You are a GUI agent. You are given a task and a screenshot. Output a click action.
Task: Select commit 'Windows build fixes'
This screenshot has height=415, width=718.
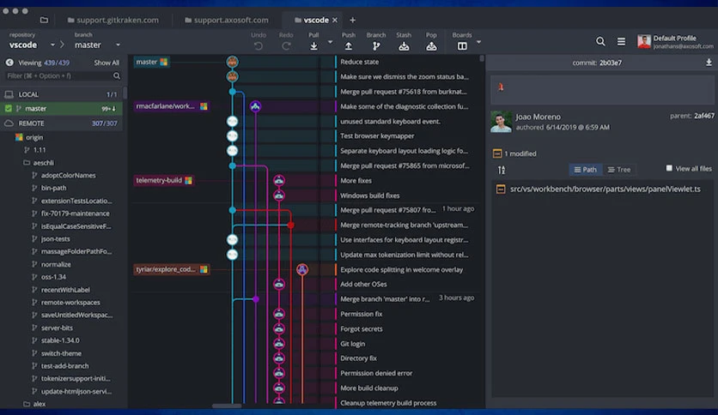click(370, 195)
